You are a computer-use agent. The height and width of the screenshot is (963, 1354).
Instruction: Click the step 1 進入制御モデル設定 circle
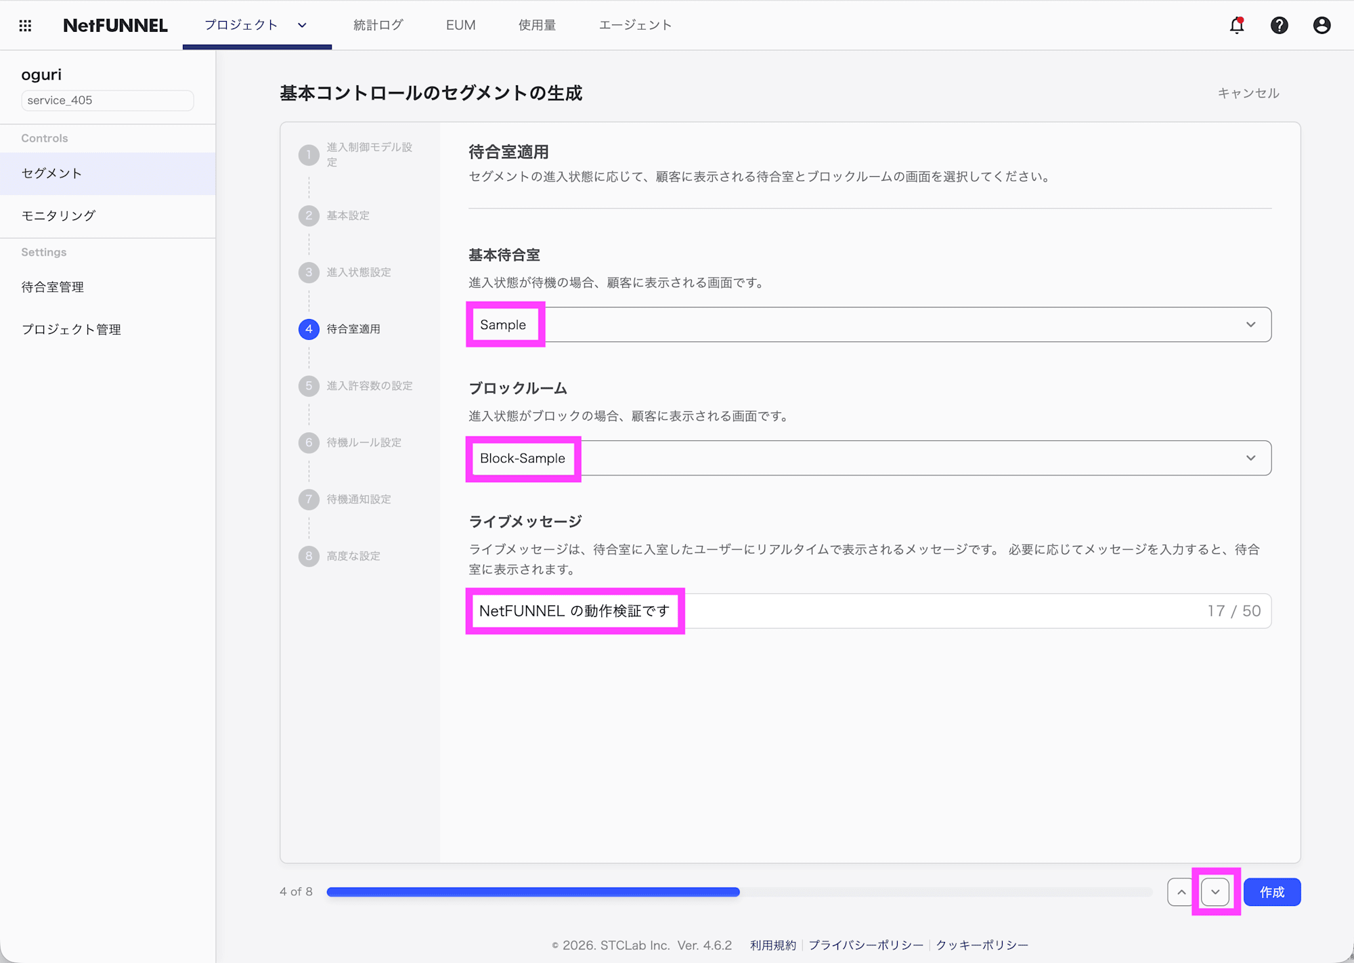pyautogui.click(x=309, y=154)
